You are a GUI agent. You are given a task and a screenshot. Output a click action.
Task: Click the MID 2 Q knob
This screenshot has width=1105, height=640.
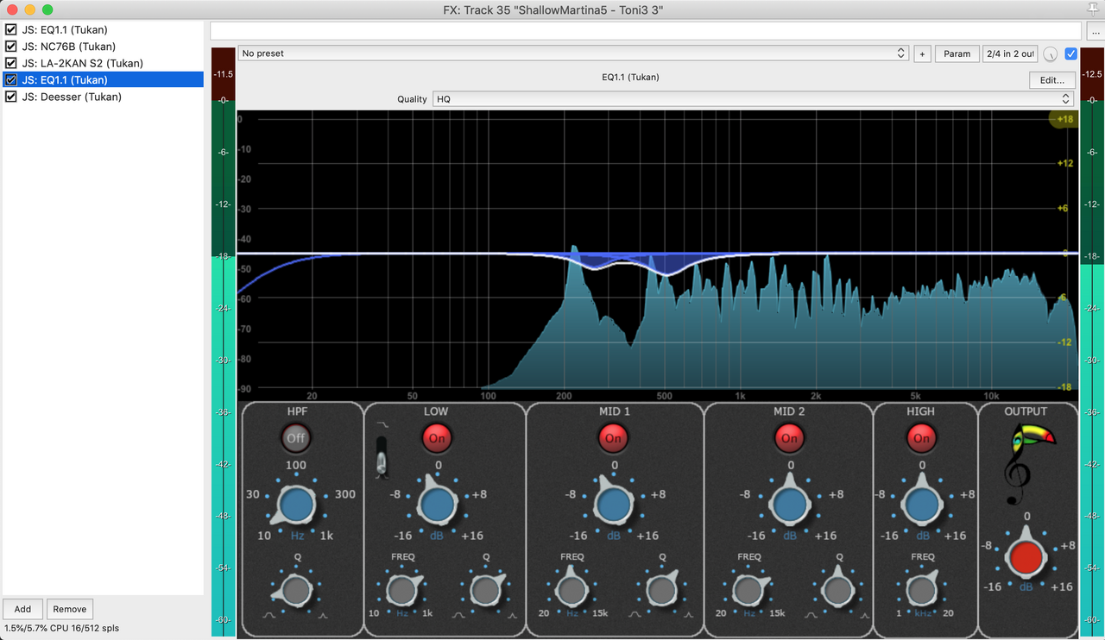click(x=837, y=591)
